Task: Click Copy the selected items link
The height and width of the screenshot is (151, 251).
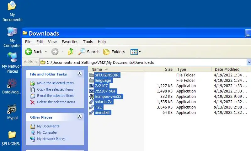Action: coord(55,89)
